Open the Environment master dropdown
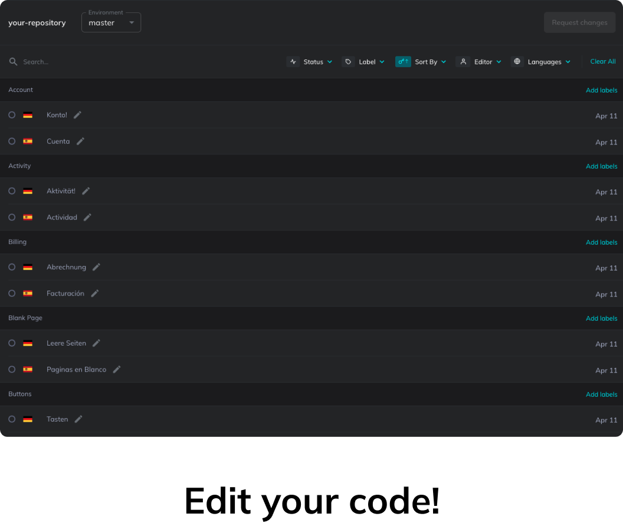623x523 pixels. [x=111, y=23]
